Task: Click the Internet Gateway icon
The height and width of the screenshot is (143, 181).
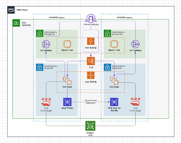Action: click(x=91, y=18)
